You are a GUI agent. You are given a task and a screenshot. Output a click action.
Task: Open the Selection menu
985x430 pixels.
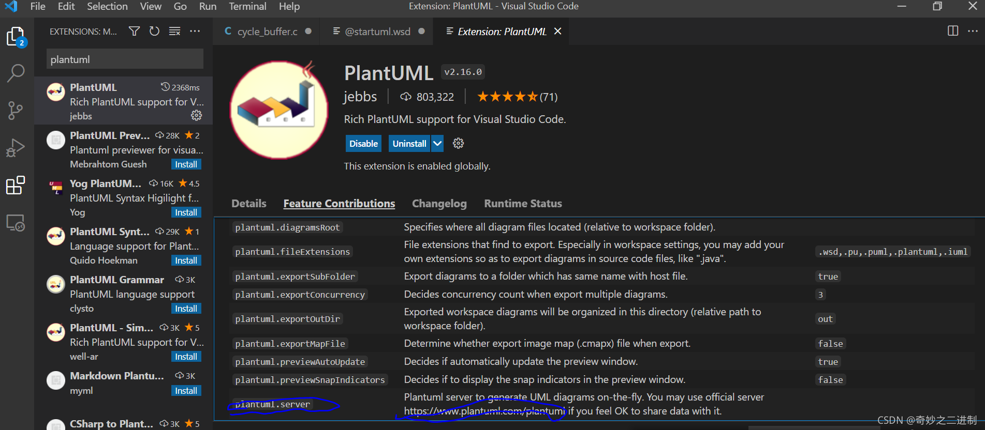click(x=107, y=6)
